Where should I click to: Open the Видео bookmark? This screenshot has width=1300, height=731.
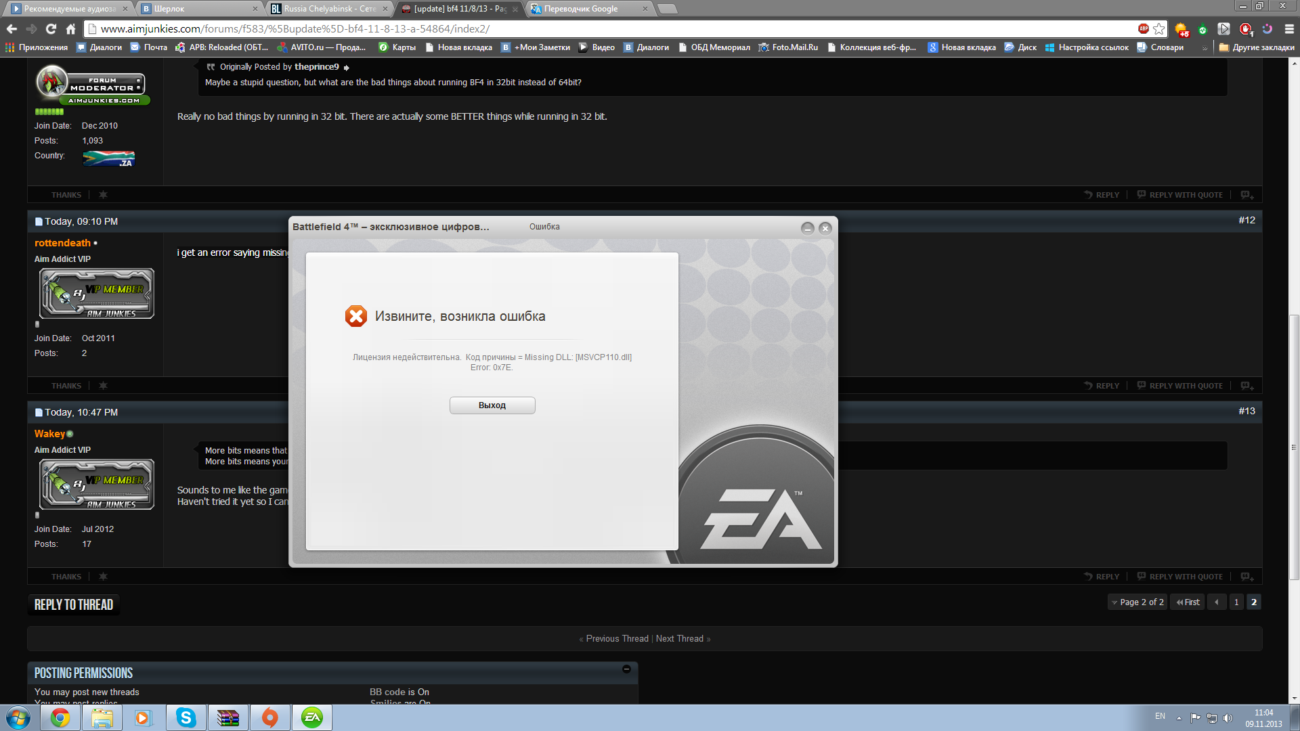pyautogui.click(x=597, y=47)
